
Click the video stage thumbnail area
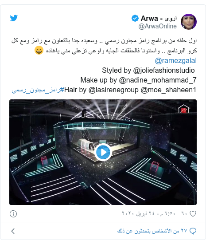[x=103, y=152]
